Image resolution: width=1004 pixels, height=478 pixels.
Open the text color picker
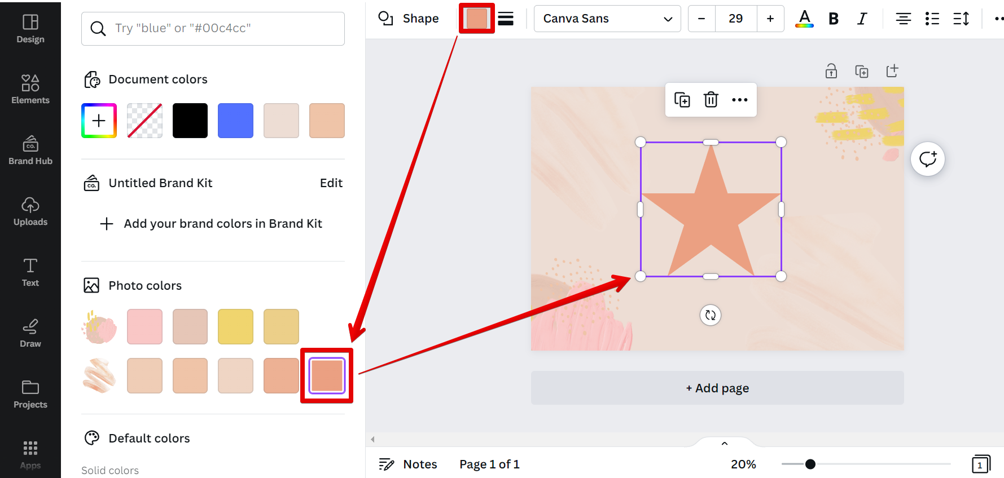pos(804,19)
